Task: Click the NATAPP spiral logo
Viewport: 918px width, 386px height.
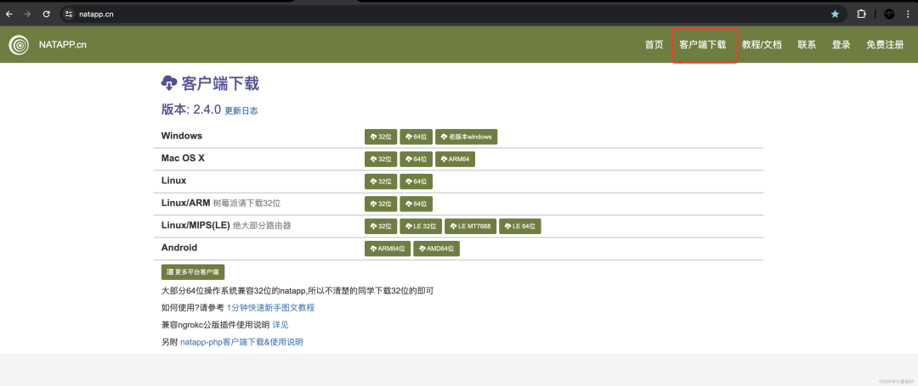Action: tap(20, 45)
